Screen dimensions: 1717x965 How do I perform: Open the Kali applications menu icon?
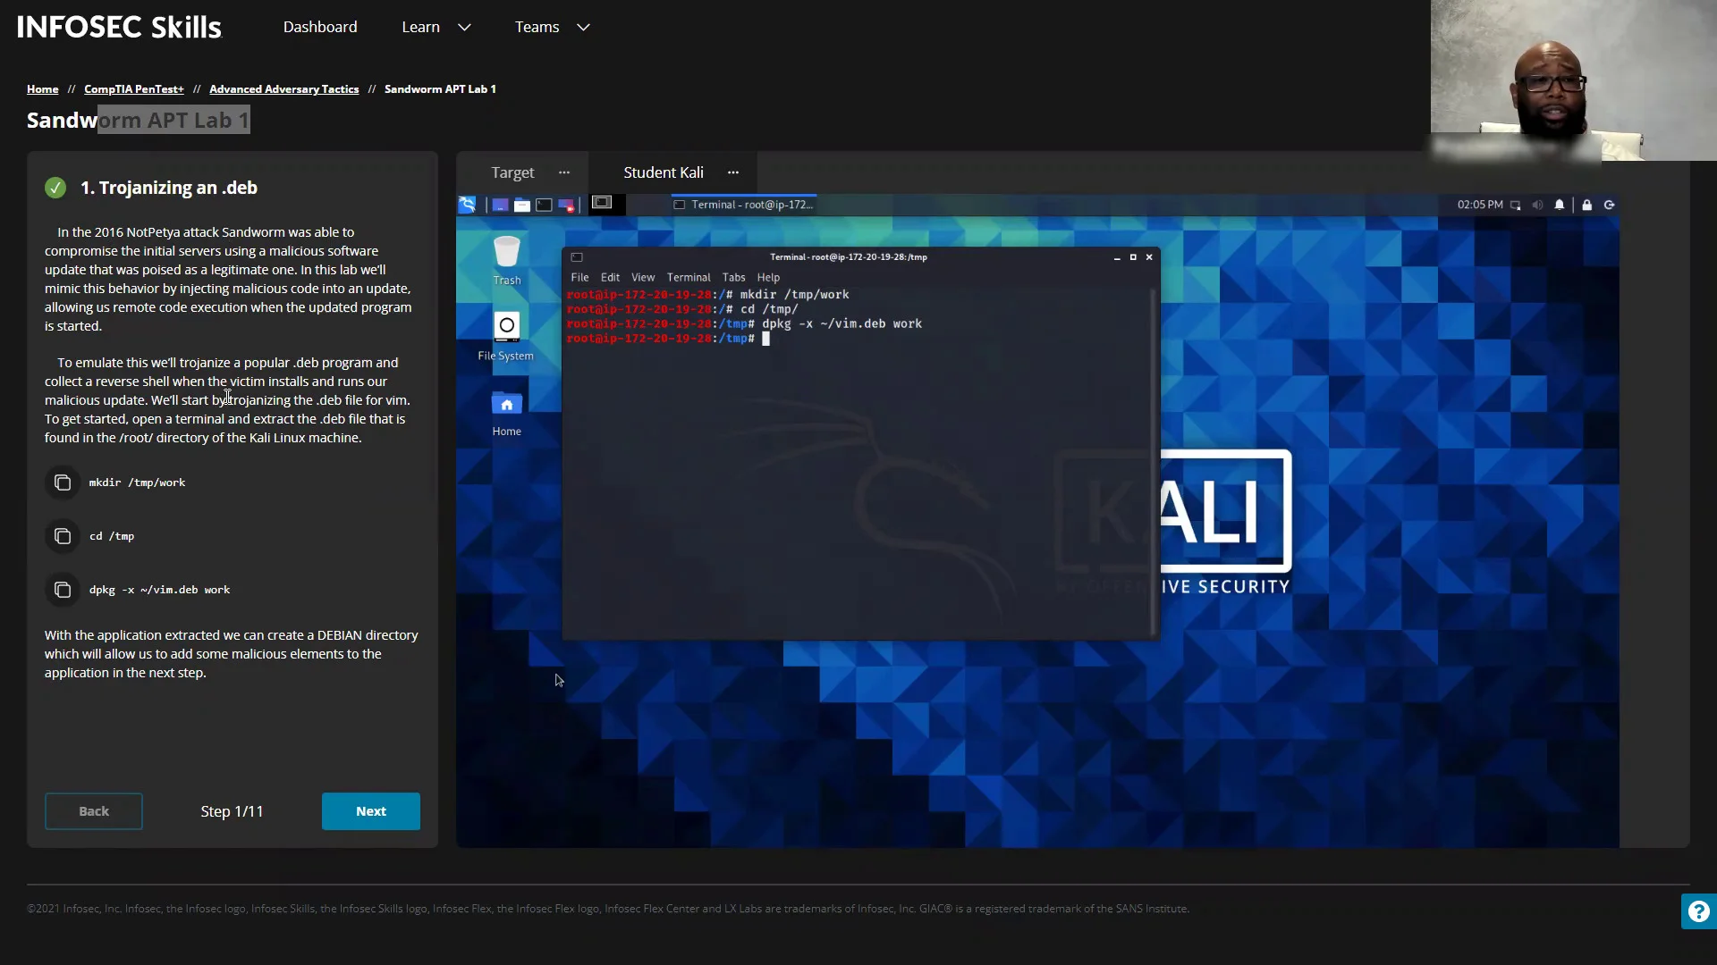[x=467, y=205]
